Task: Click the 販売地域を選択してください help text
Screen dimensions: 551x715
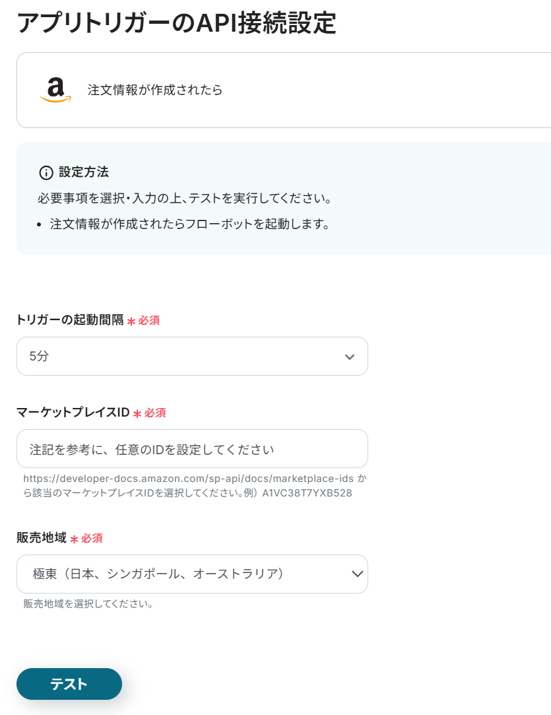Action: 88,603
